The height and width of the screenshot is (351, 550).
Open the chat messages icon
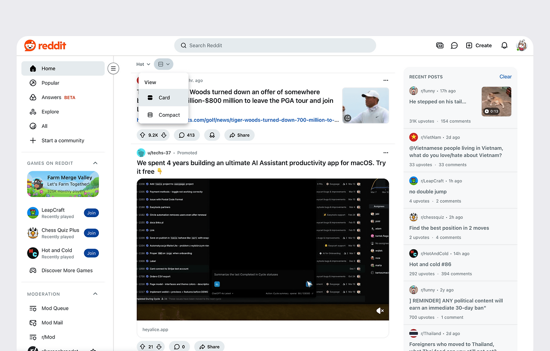pos(454,45)
